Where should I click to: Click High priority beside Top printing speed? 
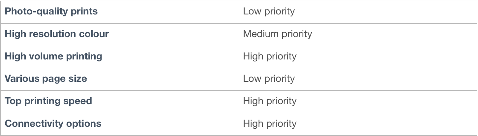coord(270,101)
